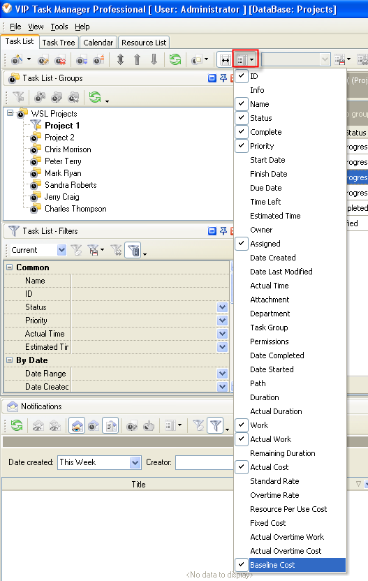Image resolution: width=368 pixels, height=581 pixels.
Task: Click the pointing hand icon in Notifications
Action: [x=149, y=426]
